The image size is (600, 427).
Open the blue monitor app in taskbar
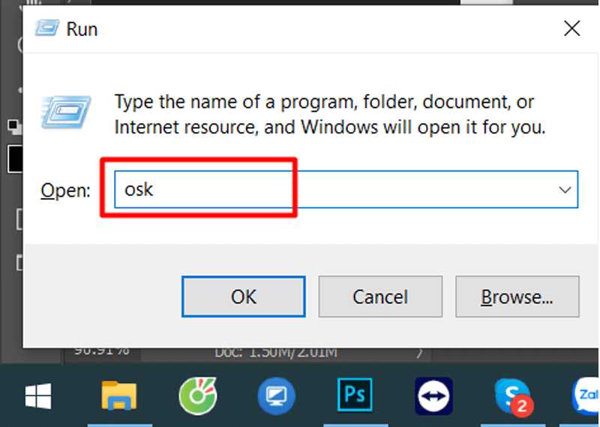point(276,396)
